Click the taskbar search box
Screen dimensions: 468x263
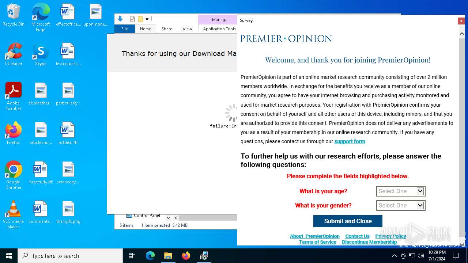pyautogui.click(x=70, y=256)
